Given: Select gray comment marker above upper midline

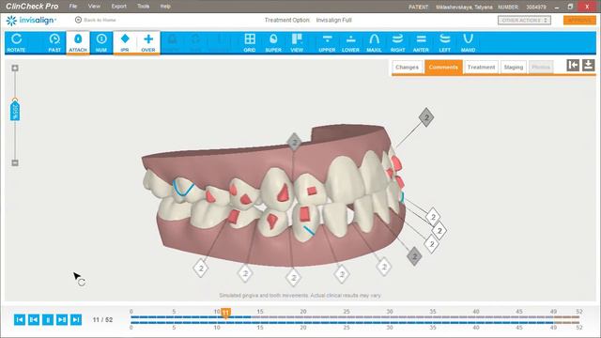Looking at the screenshot, I should coord(294,142).
